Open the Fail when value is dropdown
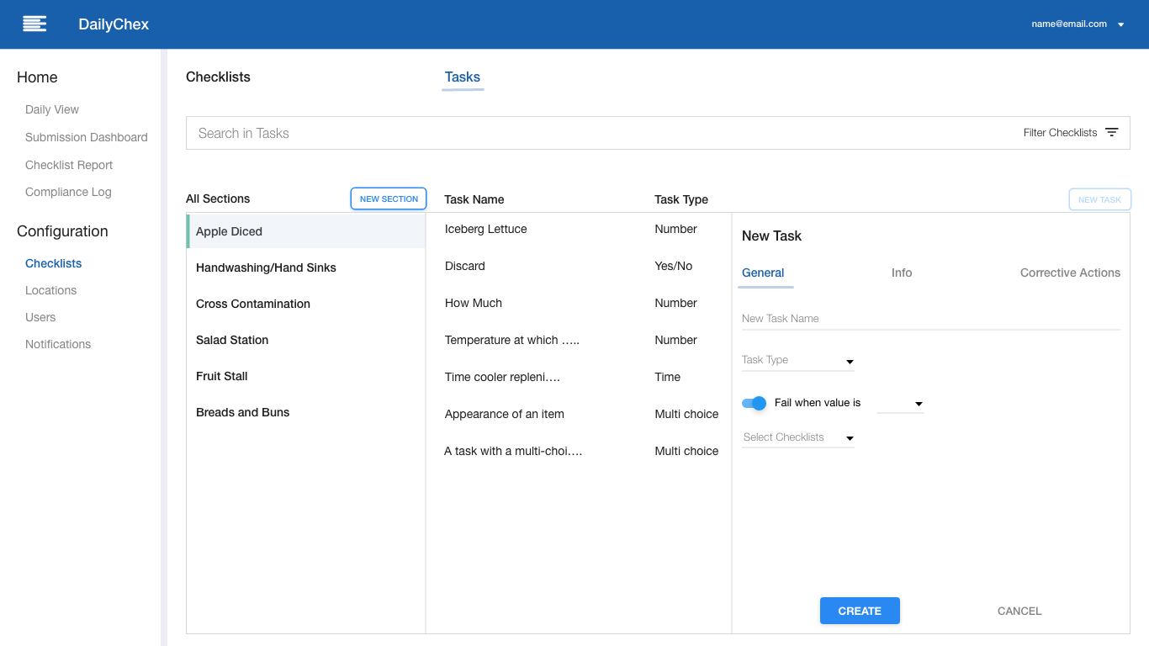 (x=900, y=404)
